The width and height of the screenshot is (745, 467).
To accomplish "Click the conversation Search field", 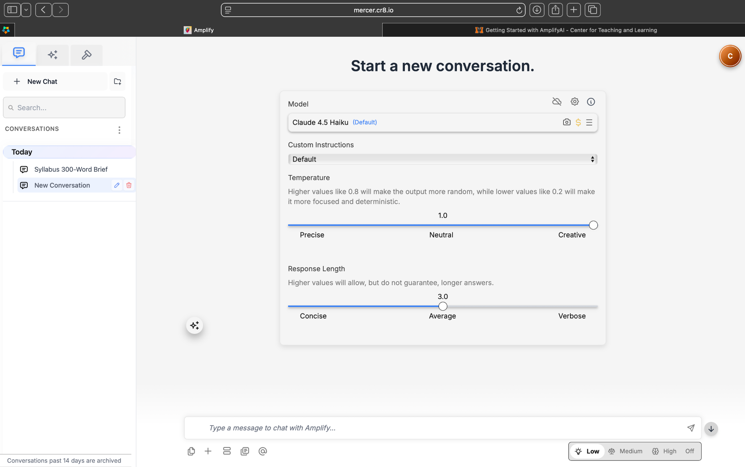I will click(x=64, y=108).
